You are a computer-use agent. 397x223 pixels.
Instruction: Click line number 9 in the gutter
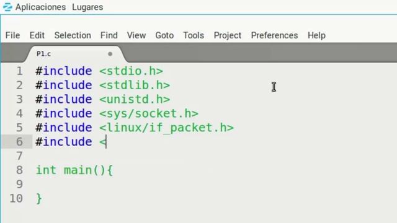19,185
